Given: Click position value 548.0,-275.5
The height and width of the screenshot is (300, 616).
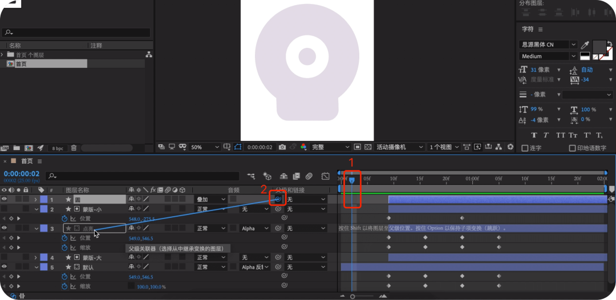Looking at the screenshot, I should [142, 218].
